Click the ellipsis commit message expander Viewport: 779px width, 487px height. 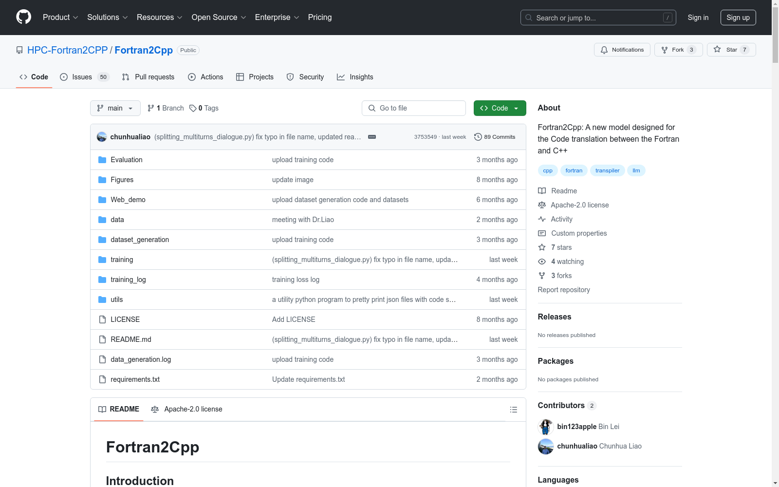pos(372,137)
